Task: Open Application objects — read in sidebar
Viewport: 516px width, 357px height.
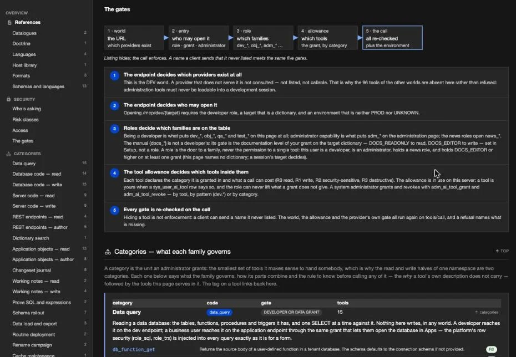Action: coord(41,249)
